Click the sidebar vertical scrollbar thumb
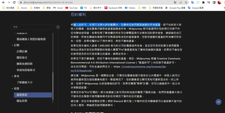Viewport: 225px width, 113px height. tap(53, 86)
